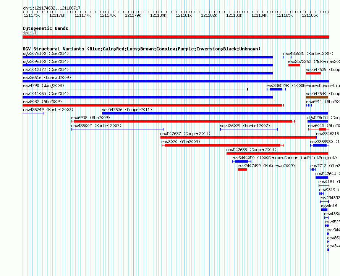Open variant esv8020 (Ahn2009) label
The width and height of the screenshot is (340, 276).
point(181,142)
